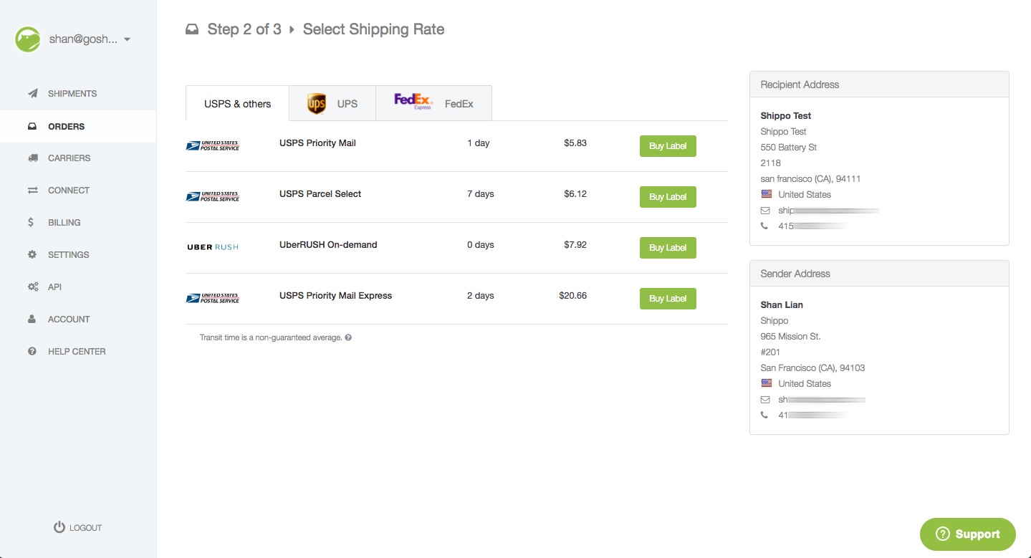Click the LOGOUT label
The height and width of the screenshot is (558, 1031).
(x=86, y=528)
